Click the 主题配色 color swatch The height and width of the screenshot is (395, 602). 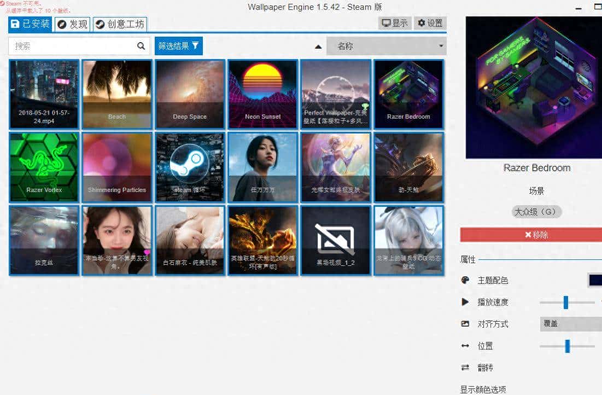coord(595,280)
